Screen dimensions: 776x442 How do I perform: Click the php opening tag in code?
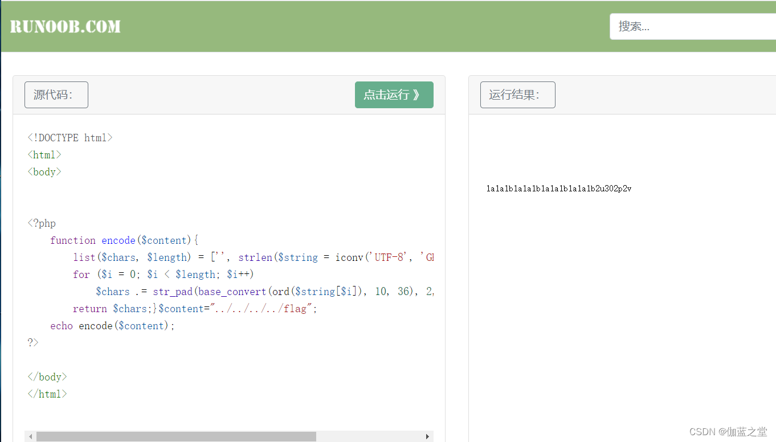41,223
